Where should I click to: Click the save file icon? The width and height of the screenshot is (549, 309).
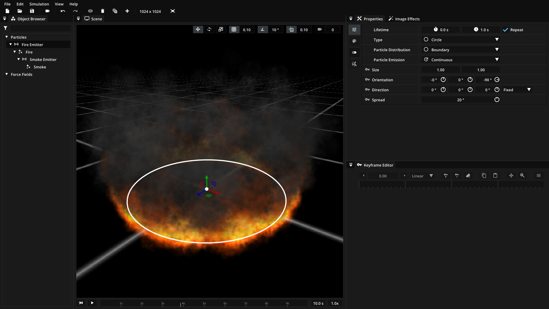(32, 11)
